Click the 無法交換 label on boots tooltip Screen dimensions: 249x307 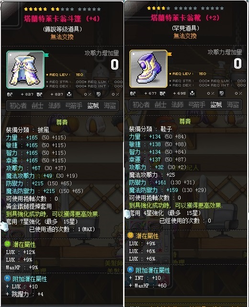pos(185,36)
